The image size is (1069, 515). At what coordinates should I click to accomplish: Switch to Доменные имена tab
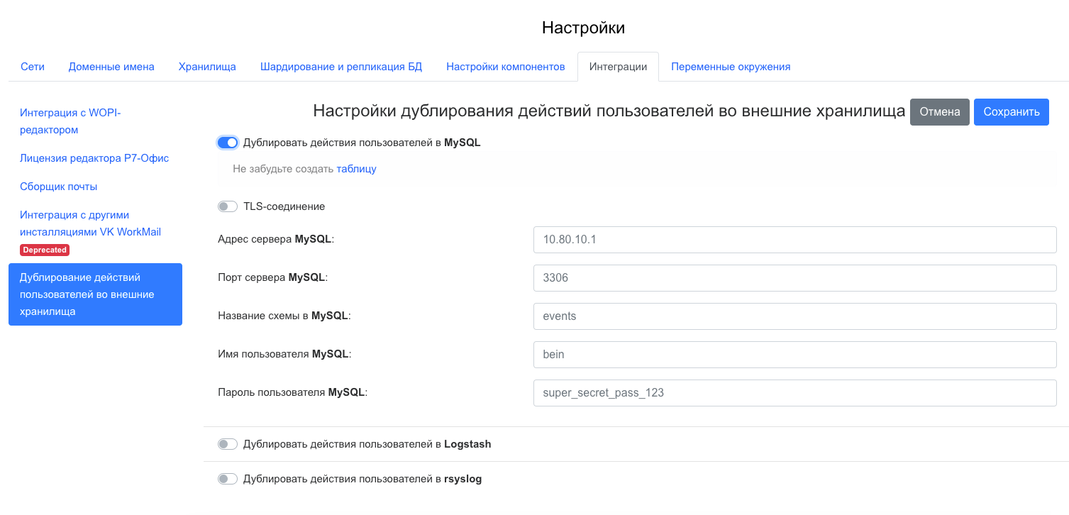click(x=111, y=67)
